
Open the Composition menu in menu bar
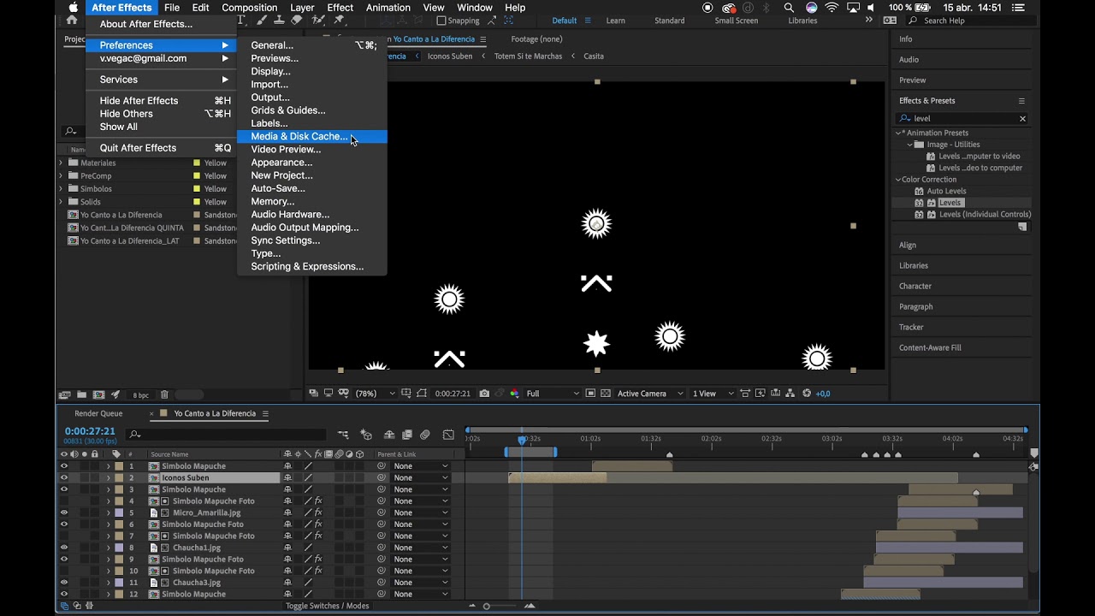(250, 8)
